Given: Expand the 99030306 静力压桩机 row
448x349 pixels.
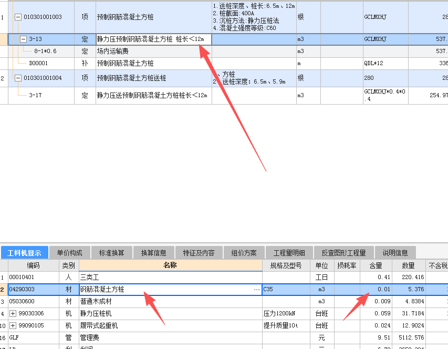Looking at the screenshot, I should (x=13, y=314).
